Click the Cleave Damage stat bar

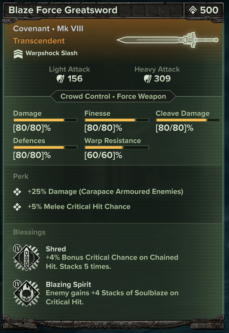(188, 120)
